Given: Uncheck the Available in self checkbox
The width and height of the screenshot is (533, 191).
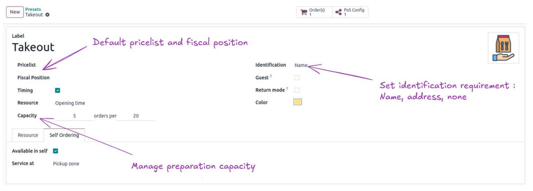Looking at the screenshot, I should point(56,151).
